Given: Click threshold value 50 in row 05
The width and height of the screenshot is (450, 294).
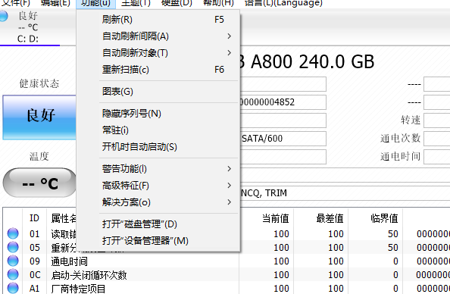Looking at the screenshot, I should click(x=393, y=247).
